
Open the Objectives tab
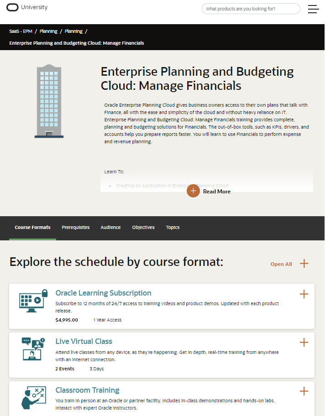[x=143, y=227]
